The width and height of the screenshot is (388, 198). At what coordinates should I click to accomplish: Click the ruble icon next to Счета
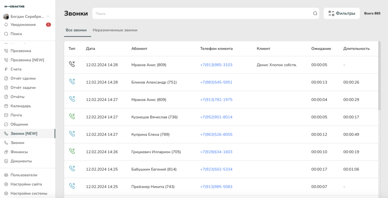point(6,69)
